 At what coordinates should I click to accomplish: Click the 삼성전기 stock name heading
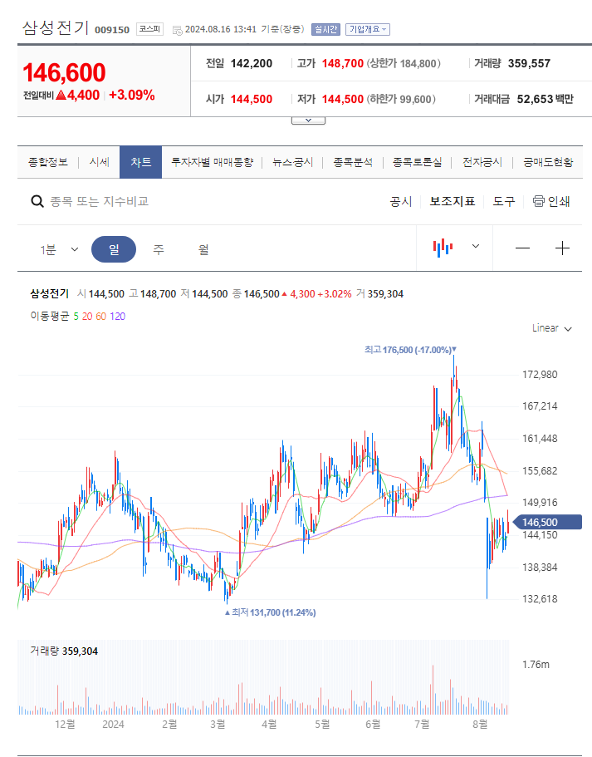(x=56, y=27)
